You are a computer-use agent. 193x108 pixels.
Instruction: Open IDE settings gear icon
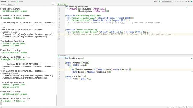(189, 1)
